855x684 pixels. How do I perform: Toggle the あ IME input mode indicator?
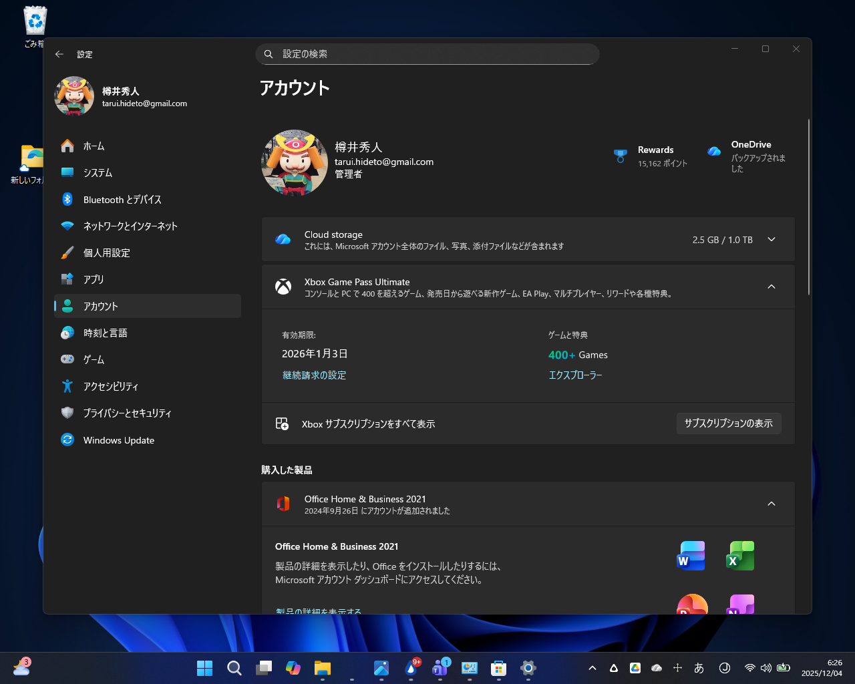click(699, 668)
